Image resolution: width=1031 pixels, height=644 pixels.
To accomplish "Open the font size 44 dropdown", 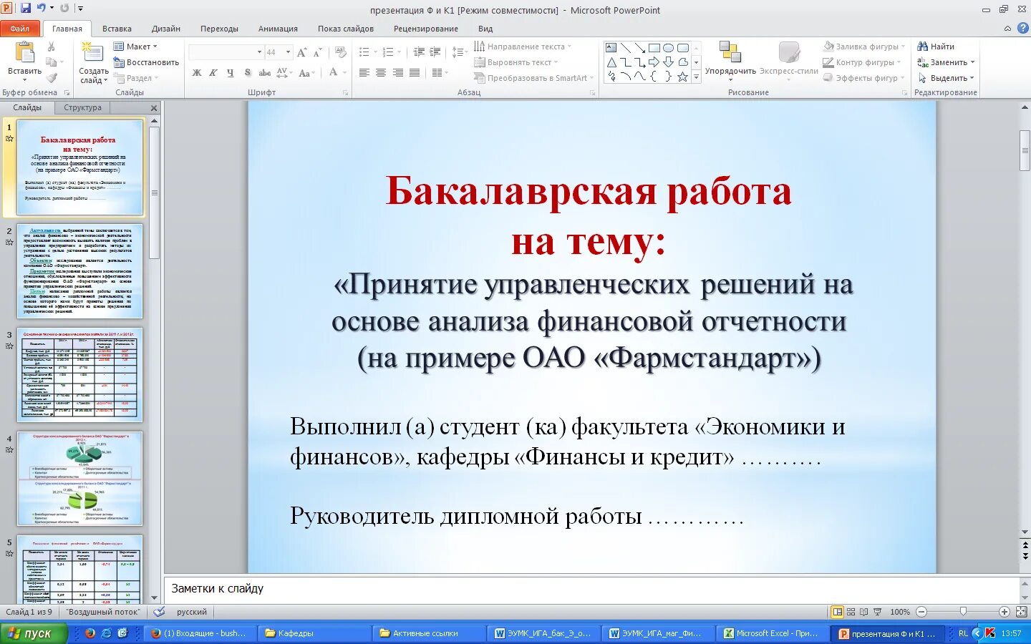I will tap(289, 52).
